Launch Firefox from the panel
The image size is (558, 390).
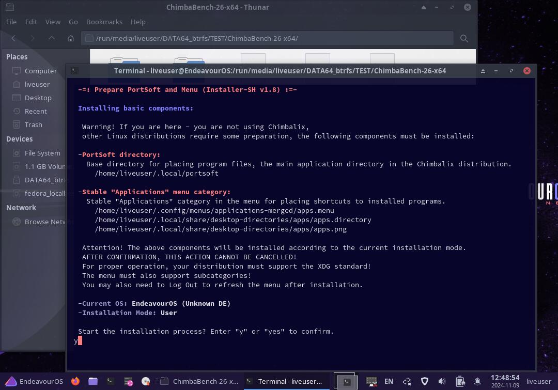pos(75,381)
